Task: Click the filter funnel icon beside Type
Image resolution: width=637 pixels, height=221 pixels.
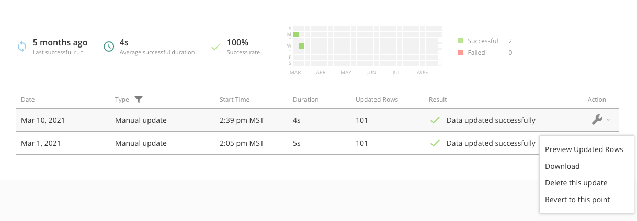Action: (139, 99)
